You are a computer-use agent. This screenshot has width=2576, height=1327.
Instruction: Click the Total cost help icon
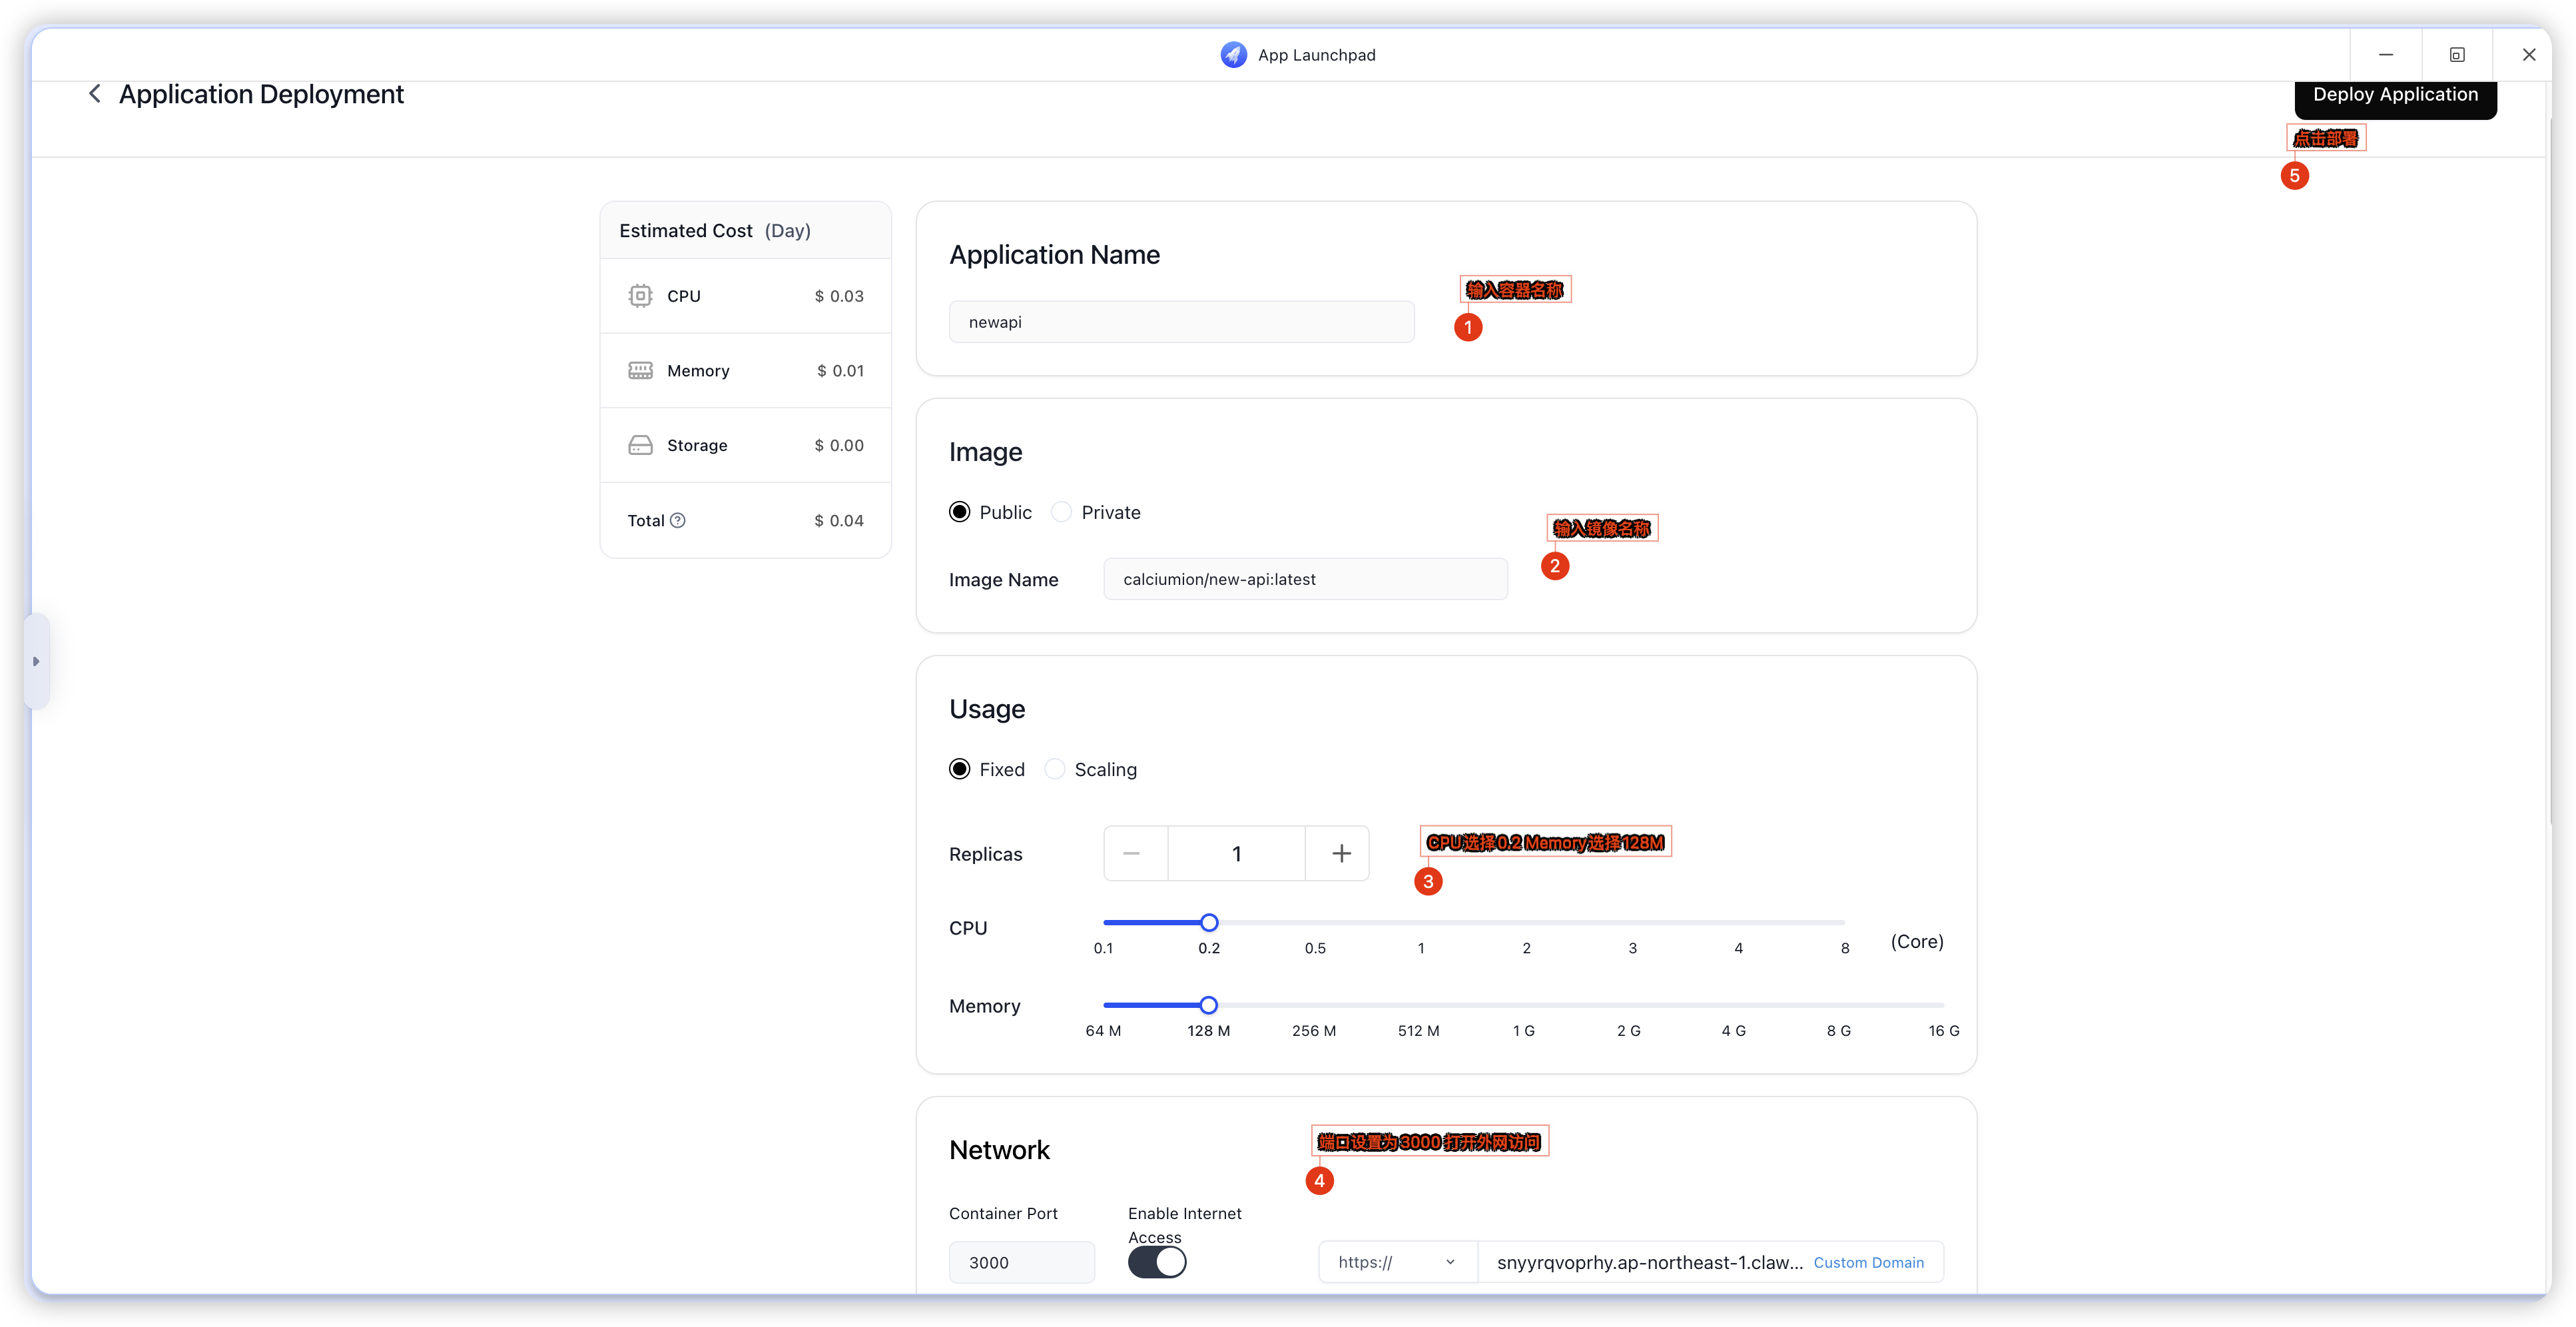[x=678, y=520]
